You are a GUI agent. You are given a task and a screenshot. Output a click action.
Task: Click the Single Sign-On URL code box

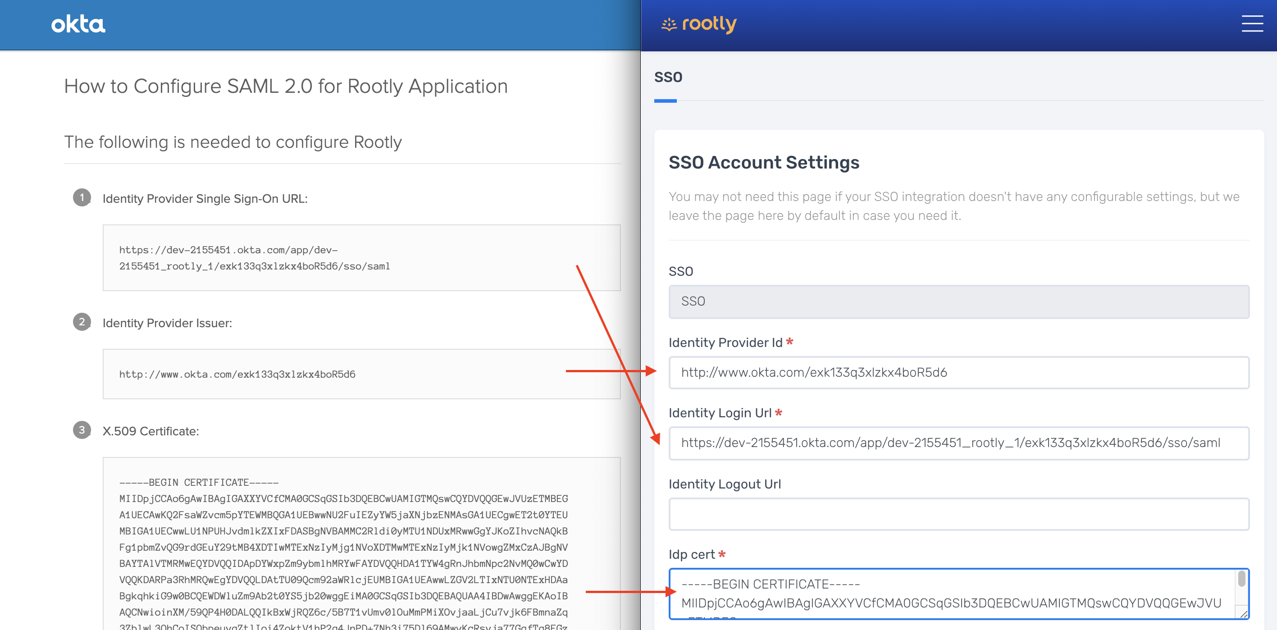pos(361,258)
